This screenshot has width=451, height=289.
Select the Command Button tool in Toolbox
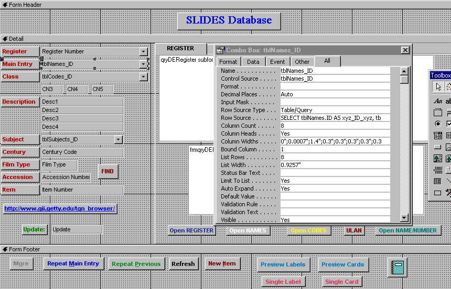[x=438, y=147]
